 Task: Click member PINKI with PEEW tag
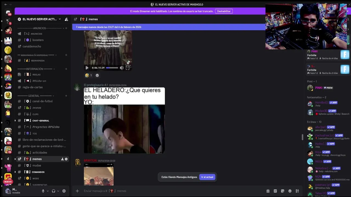click(x=328, y=88)
